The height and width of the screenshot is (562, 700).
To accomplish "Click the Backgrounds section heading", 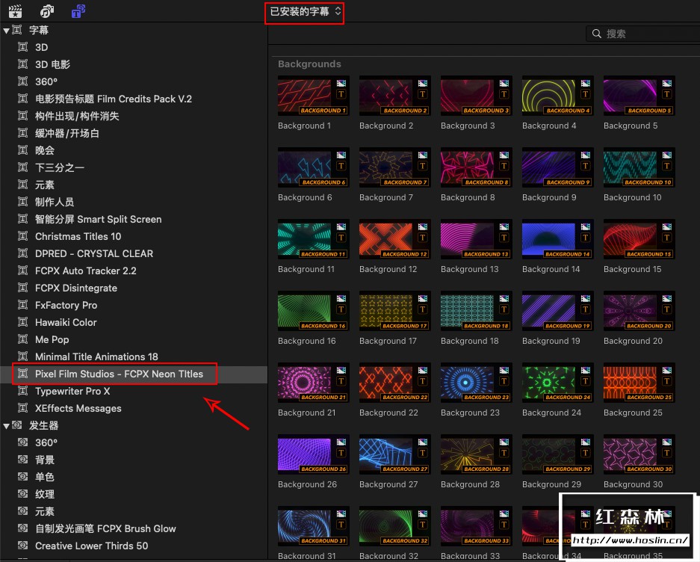I will coord(309,64).
